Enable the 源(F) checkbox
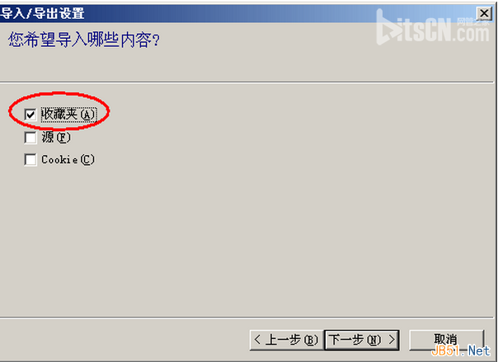The width and height of the screenshot is (498, 362). tap(31, 138)
